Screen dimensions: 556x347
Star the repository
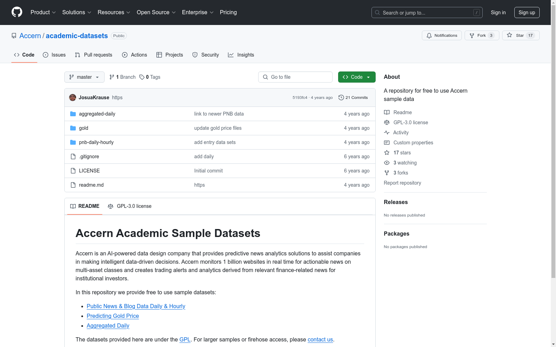[x=521, y=35]
